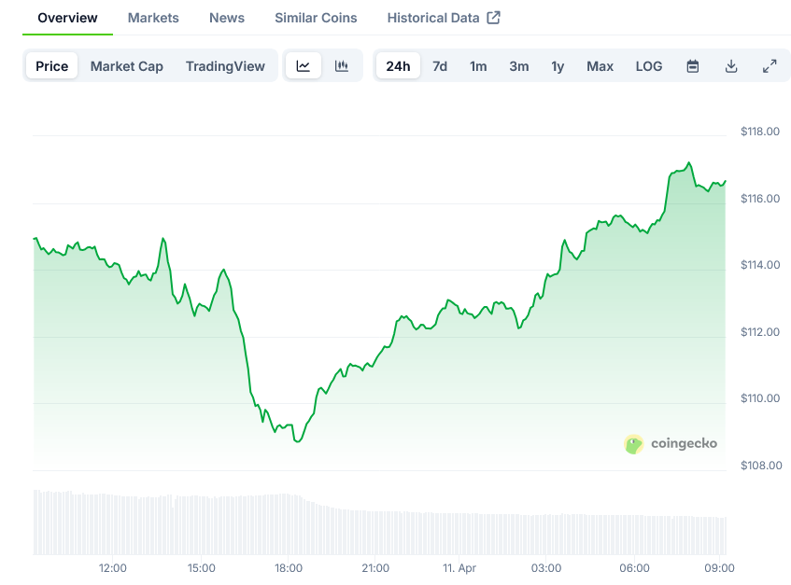
Task: Select the 7d timeframe
Action: point(440,66)
